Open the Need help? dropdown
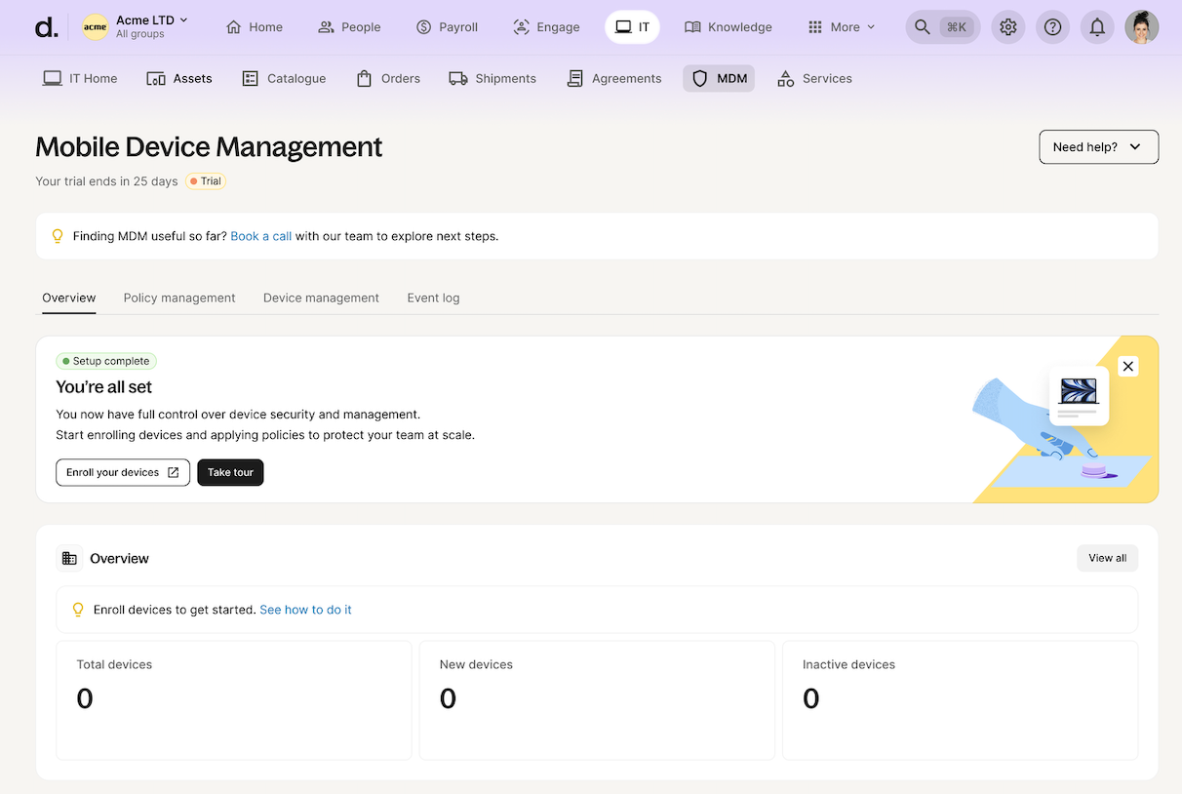Image resolution: width=1182 pixels, height=794 pixels. pyautogui.click(x=1098, y=147)
